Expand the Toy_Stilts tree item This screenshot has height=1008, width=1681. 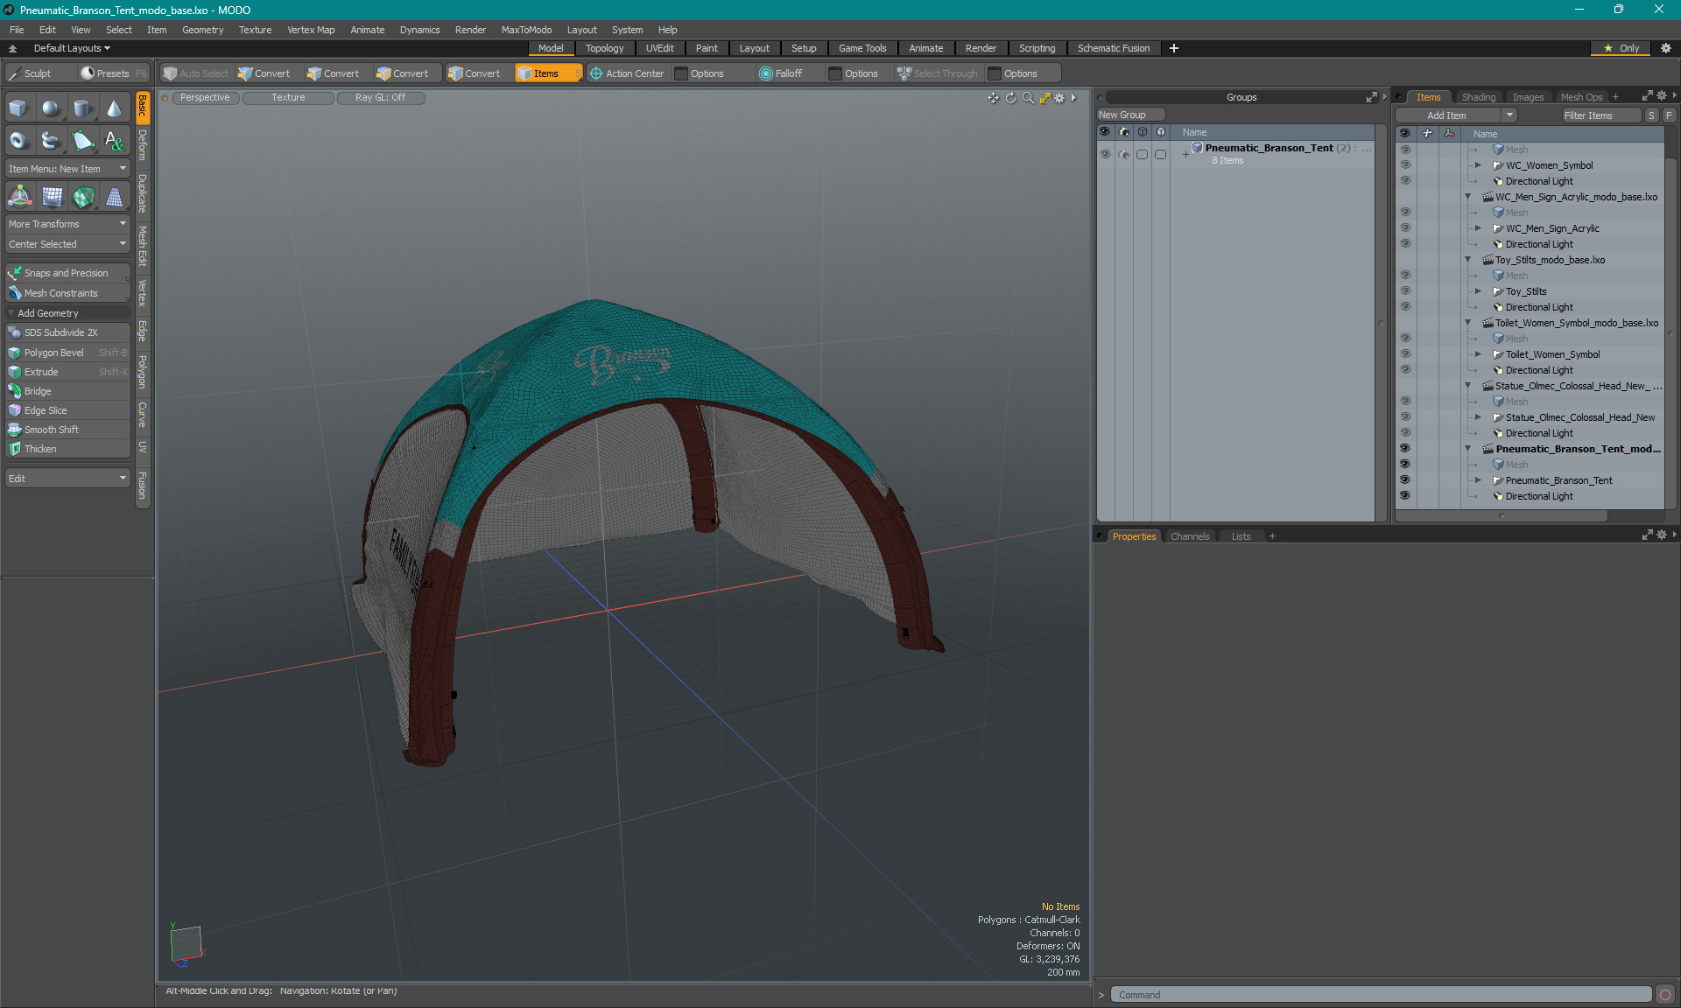tap(1479, 291)
